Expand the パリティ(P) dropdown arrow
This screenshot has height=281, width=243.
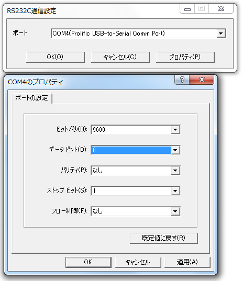[x=175, y=171]
